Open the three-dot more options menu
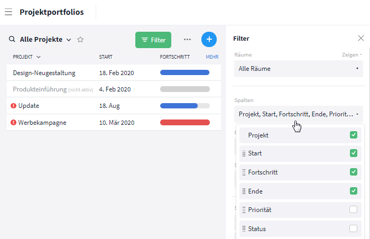The image size is (370, 239). [x=187, y=40]
